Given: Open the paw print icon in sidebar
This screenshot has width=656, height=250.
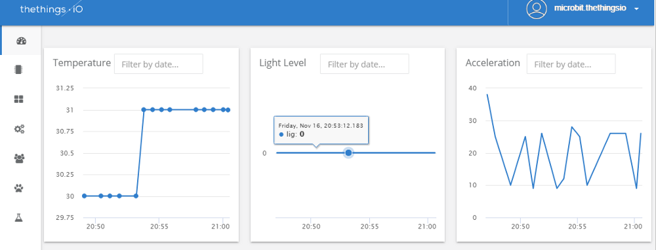Looking at the screenshot, I should pos(19,188).
